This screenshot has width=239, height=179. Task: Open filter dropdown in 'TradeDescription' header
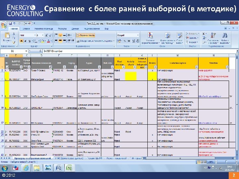(x=197, y=67)
